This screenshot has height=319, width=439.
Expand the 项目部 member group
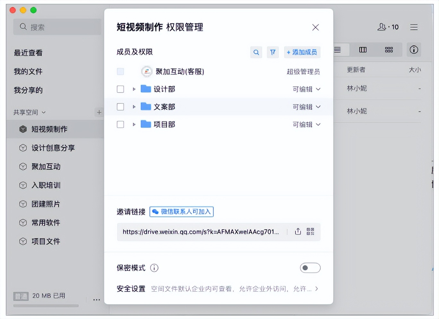134,124
